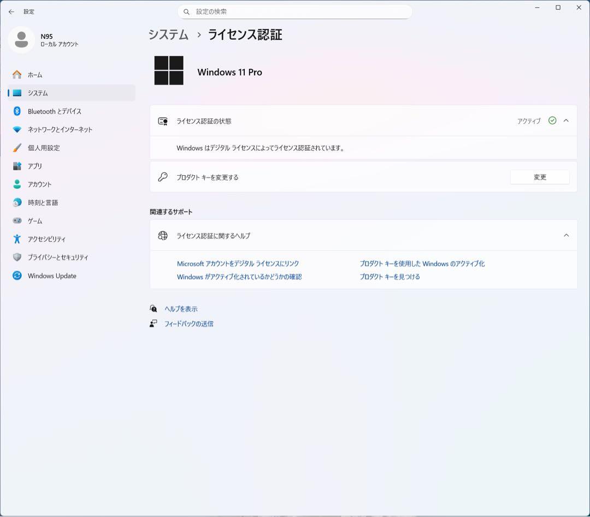
Task: Open プライバシーとセキュリティ settings
Action: pyautogui.click(x=16, y=257)
